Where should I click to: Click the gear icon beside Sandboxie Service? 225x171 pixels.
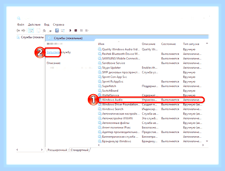(99, 63)
